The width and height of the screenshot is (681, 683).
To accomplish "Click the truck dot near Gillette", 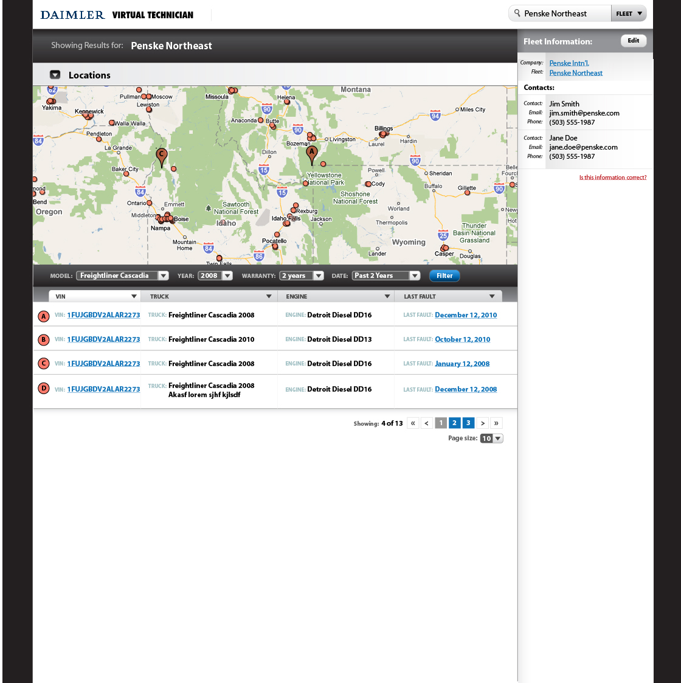I will click(x=467, y=193).
